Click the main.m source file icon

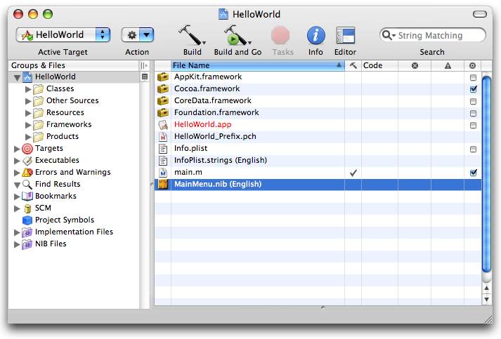point(163,173)
